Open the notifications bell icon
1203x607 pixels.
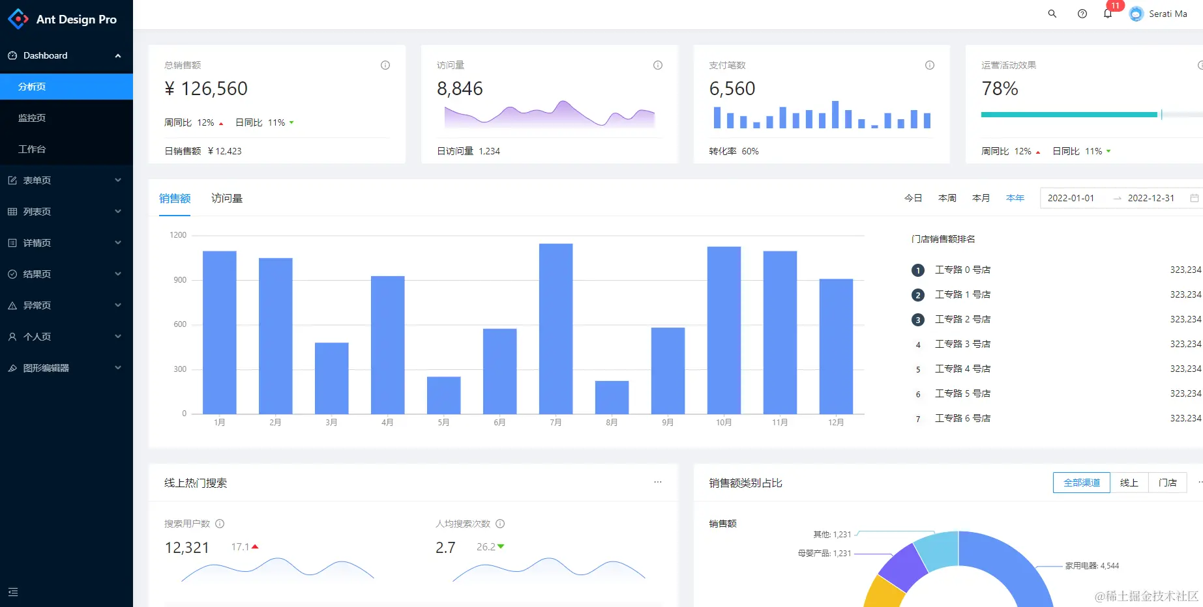(1108, 14)
